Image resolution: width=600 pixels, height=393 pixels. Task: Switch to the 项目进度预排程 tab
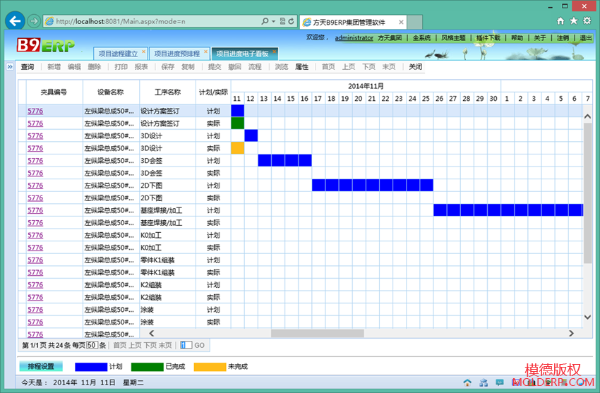(176, 54)
